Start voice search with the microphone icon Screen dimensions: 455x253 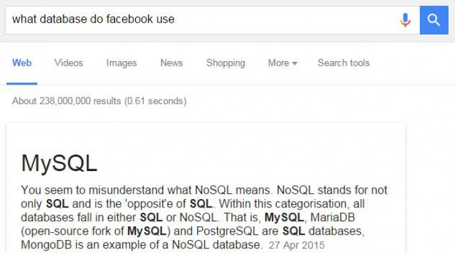(x=406, y=20)
